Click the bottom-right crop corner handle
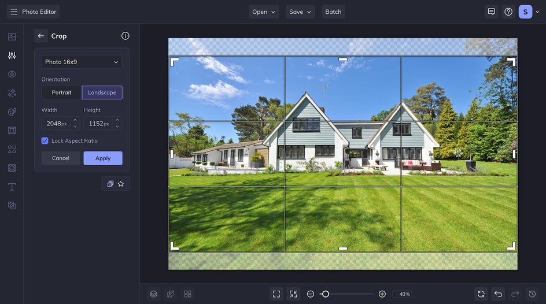 point(511,246)
